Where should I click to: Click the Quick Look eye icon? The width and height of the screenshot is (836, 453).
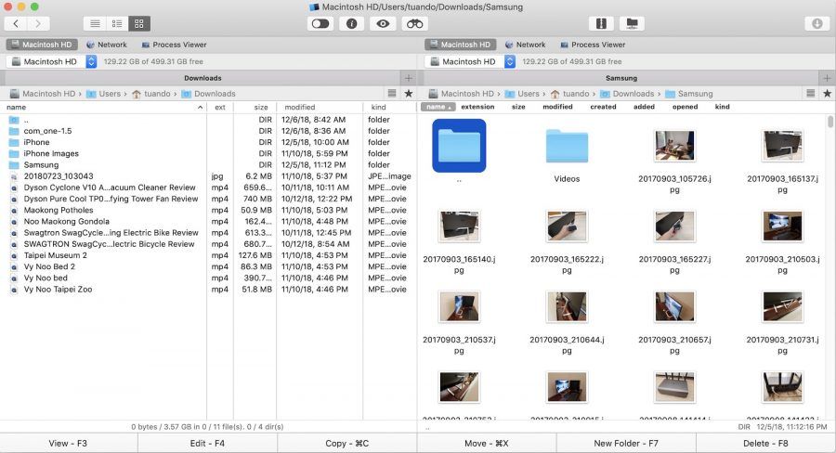tap(382, 23)
